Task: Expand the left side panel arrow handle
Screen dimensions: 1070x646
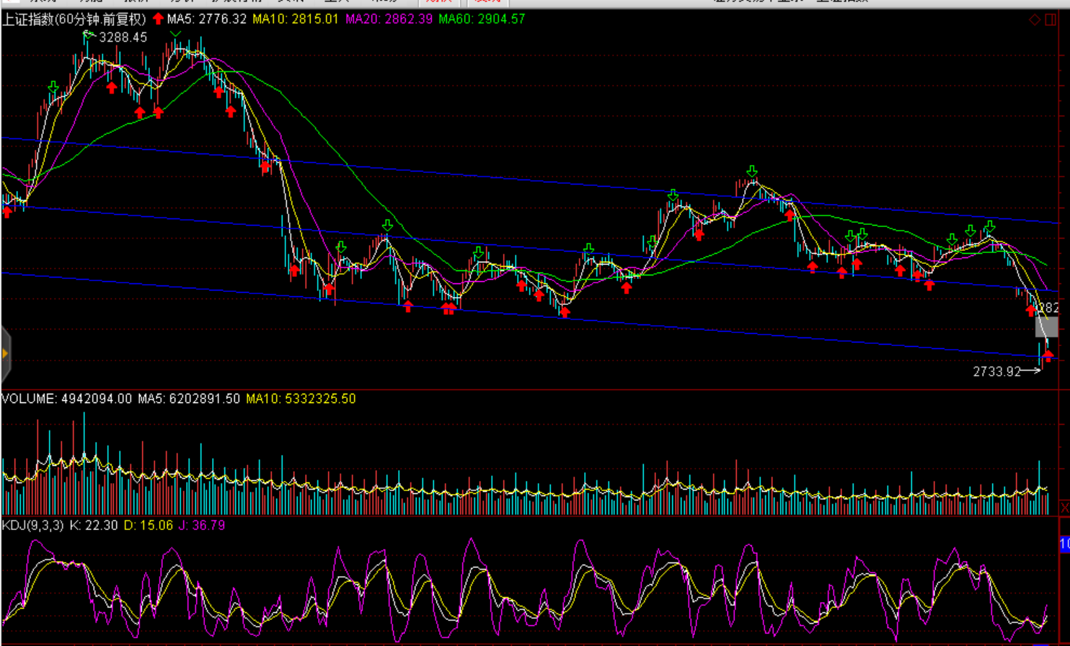Action: (x=5, y=353)
